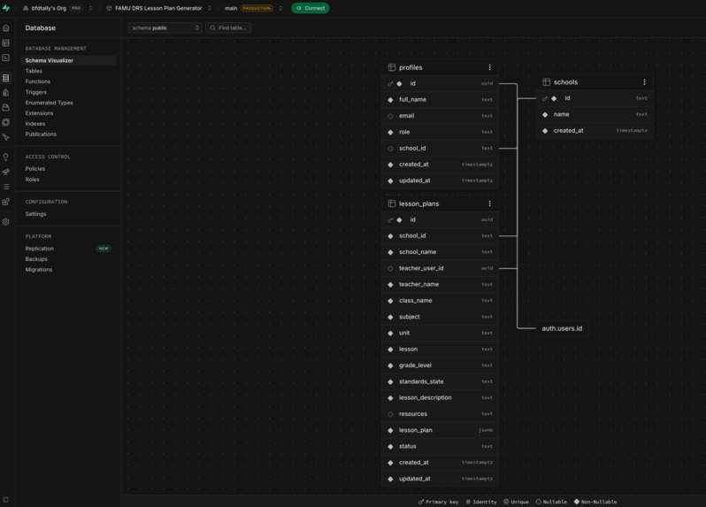Open the Indexes menu item
The width and height of the screenshot is (706, 507).
[35, 124]
